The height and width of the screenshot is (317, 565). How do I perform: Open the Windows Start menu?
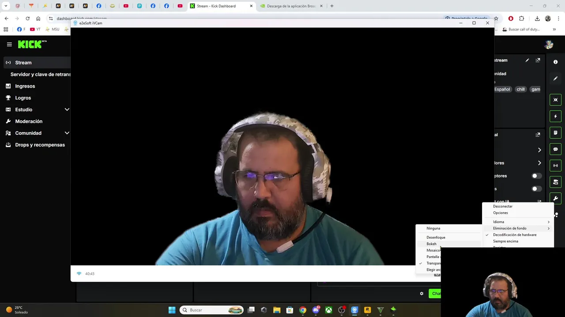click(172, 310)
